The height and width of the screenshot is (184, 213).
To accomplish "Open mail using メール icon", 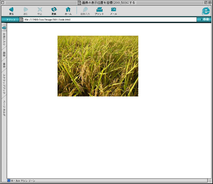I will 114,9.
